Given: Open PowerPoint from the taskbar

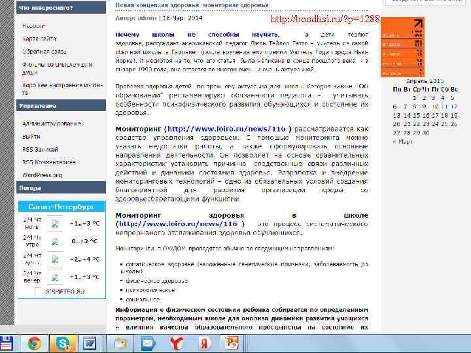Looking at the screenshot, I should coord(232,343).
